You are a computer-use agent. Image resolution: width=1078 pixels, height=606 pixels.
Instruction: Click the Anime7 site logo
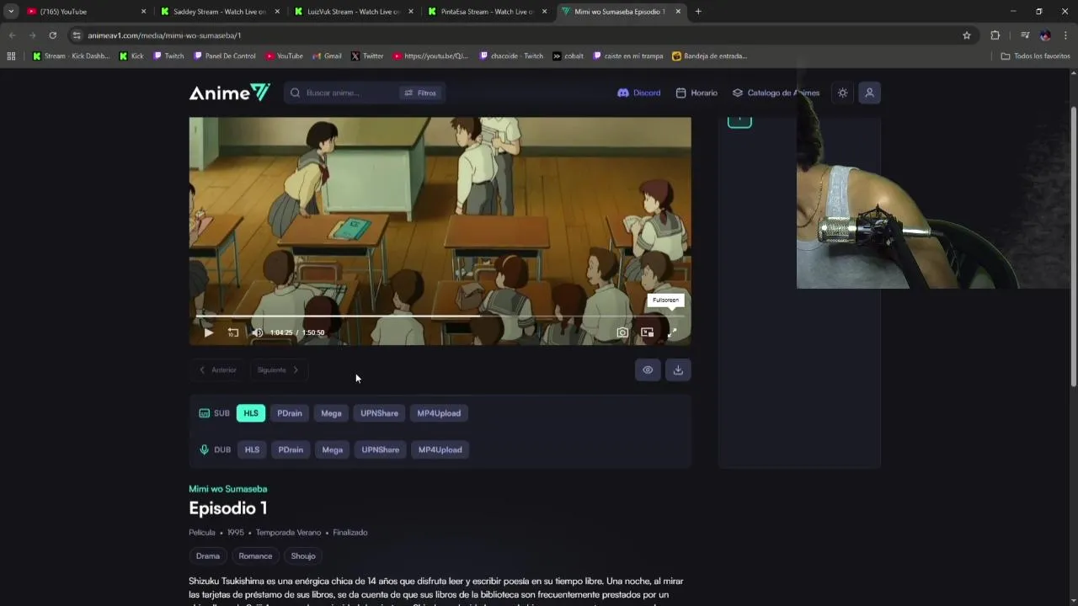click(x=229, y=93)
